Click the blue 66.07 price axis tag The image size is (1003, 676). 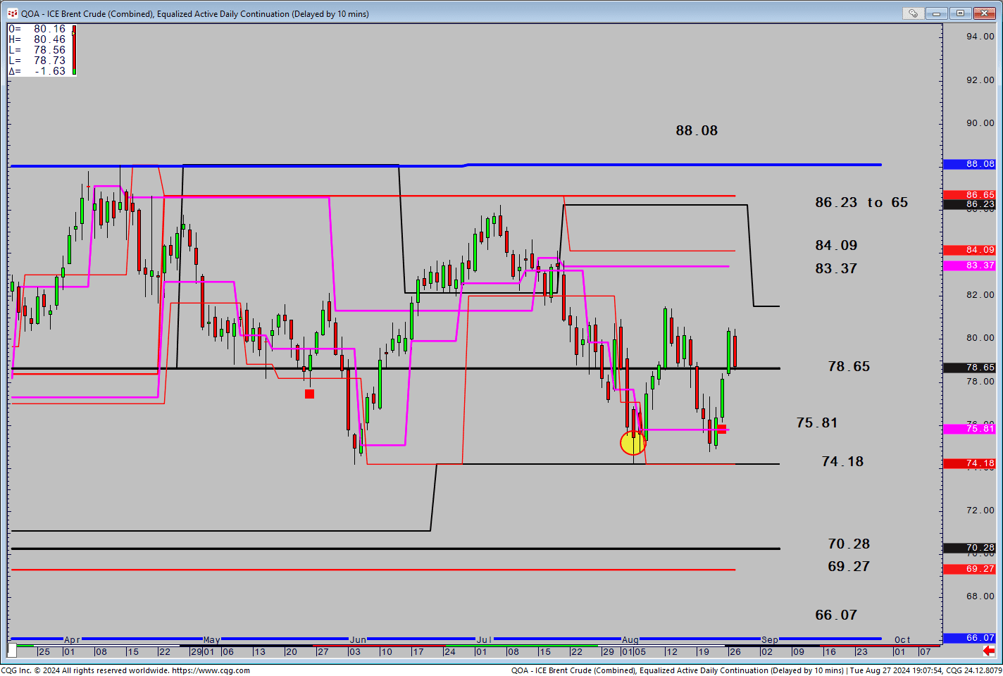970,638
